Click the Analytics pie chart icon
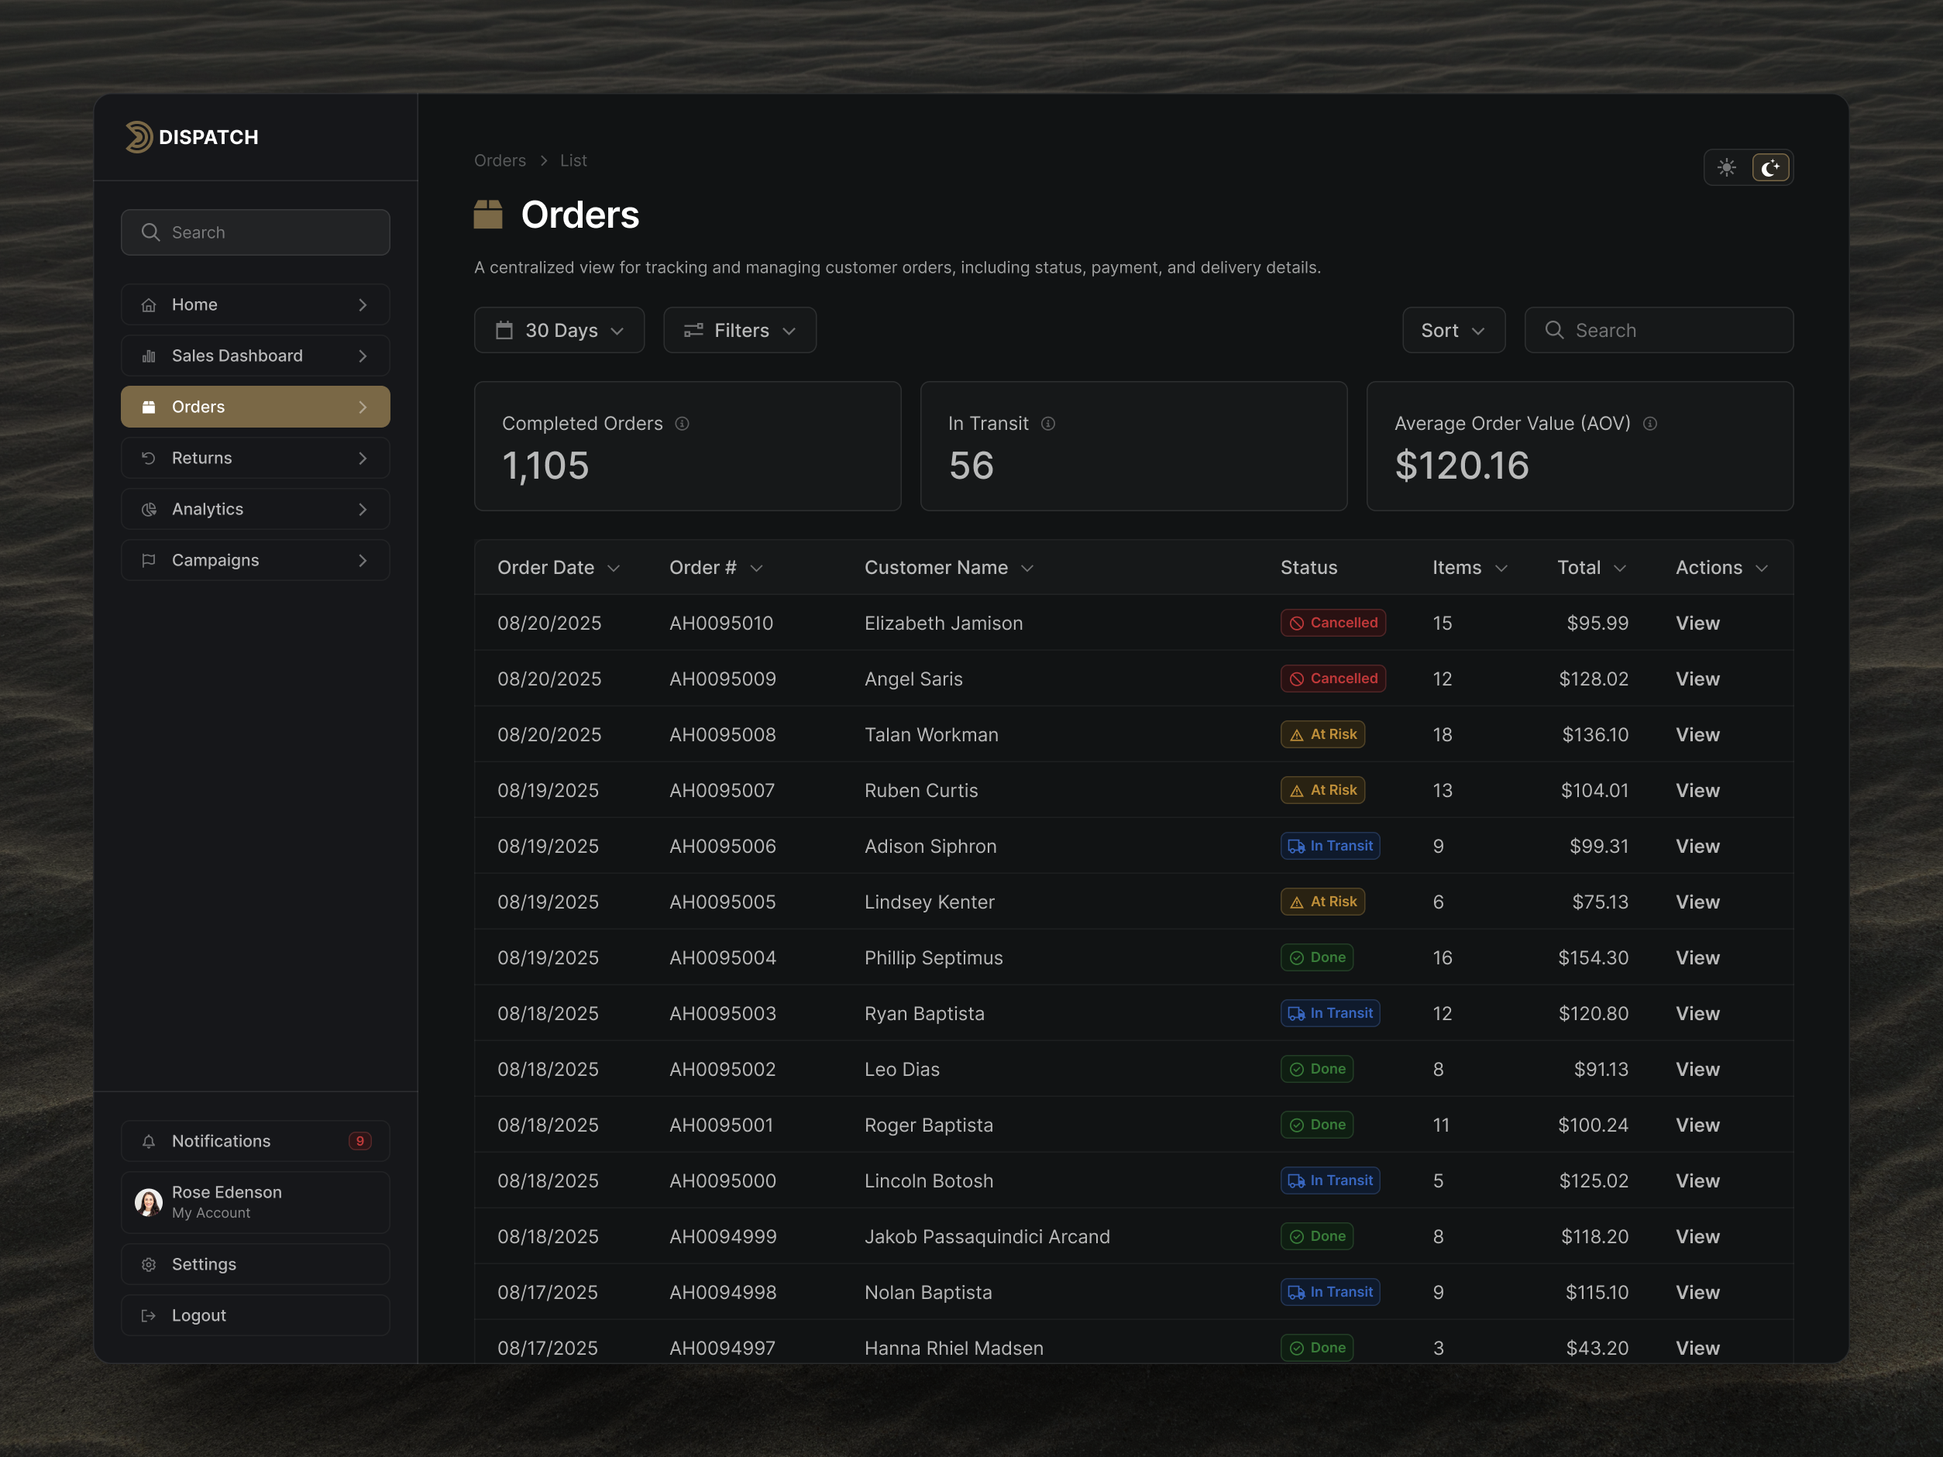Viewport: 1943px width, 1457px height. coord(149,508)
